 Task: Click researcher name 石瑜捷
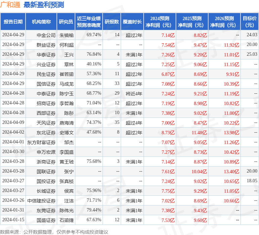coord(67,220)
